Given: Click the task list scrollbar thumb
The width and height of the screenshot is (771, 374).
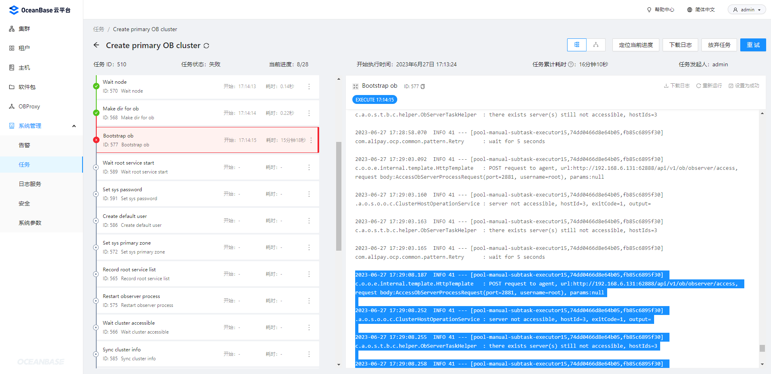Looking at the screenshot, I should [x=339, y=196].
